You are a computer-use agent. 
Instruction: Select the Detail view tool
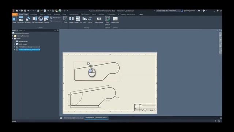tap(41, 20)
